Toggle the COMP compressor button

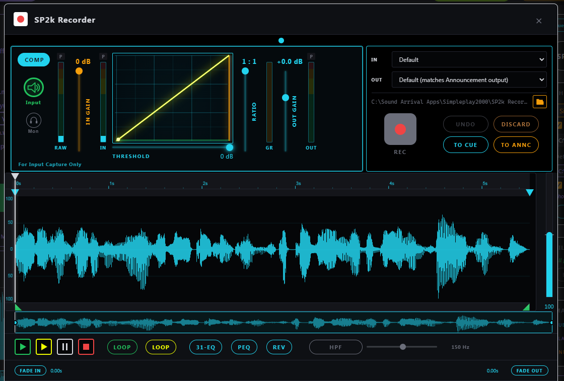pyautogui.click(x=34, y=60)
